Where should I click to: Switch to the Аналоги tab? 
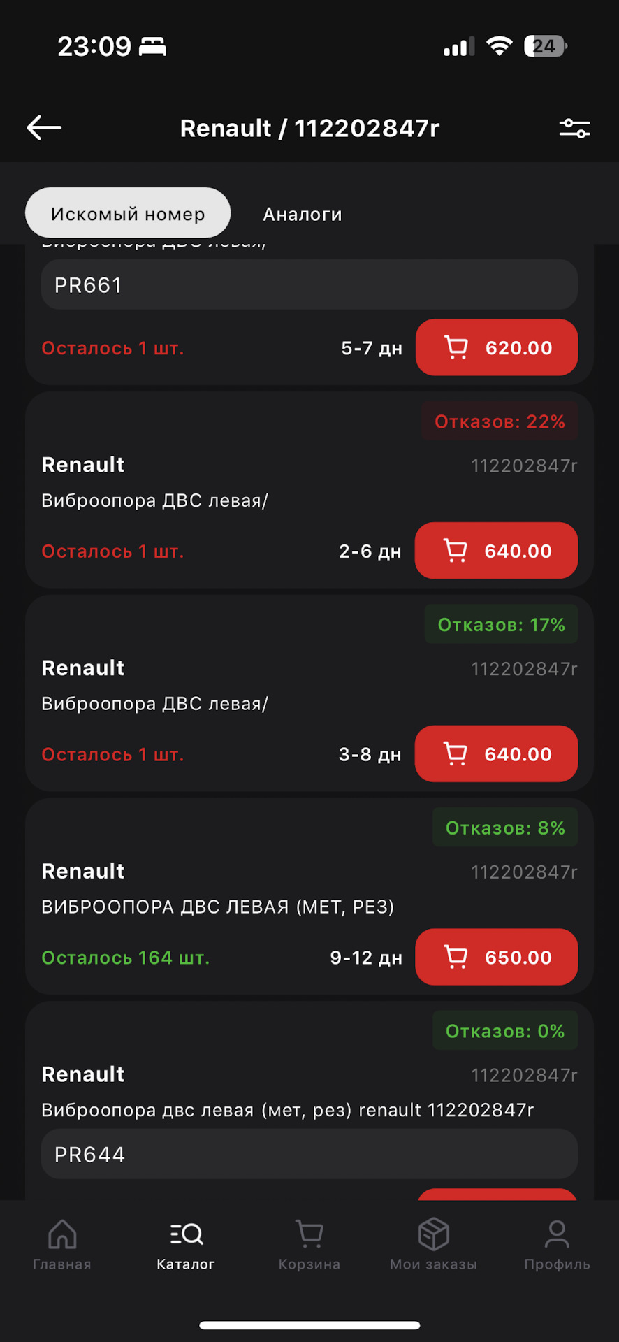pos(303,214)
